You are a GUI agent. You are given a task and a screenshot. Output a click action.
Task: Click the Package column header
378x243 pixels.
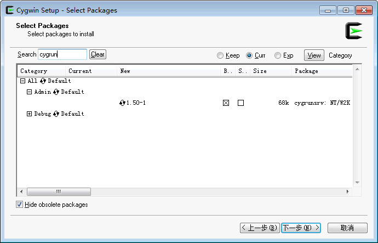tap(322, 71)
